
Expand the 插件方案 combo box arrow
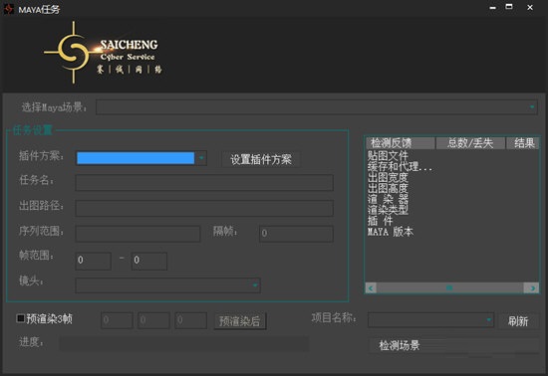coord(201,158)
